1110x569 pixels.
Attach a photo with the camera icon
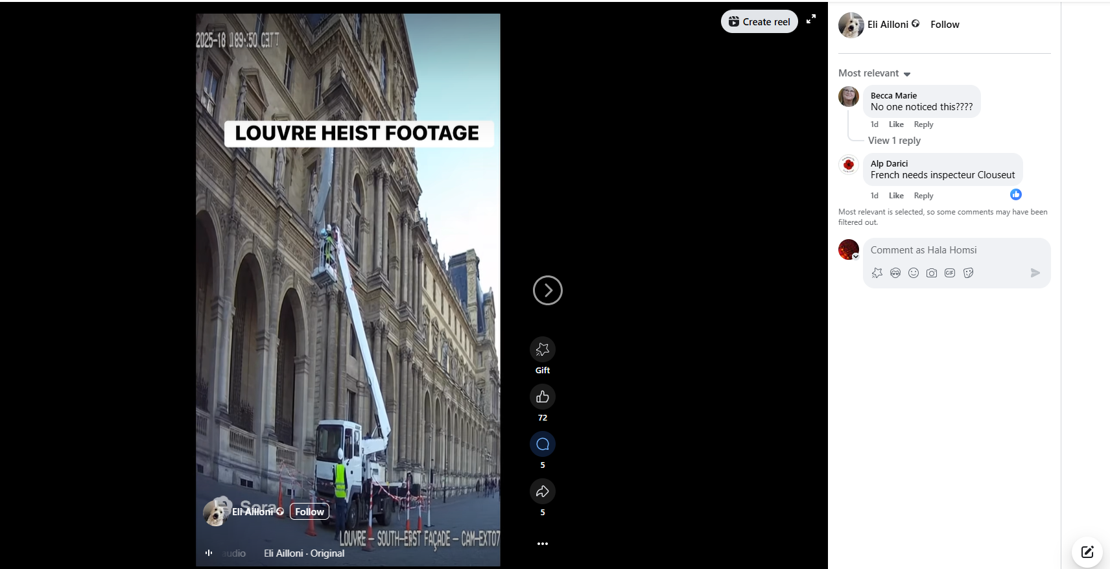point(932,273)
